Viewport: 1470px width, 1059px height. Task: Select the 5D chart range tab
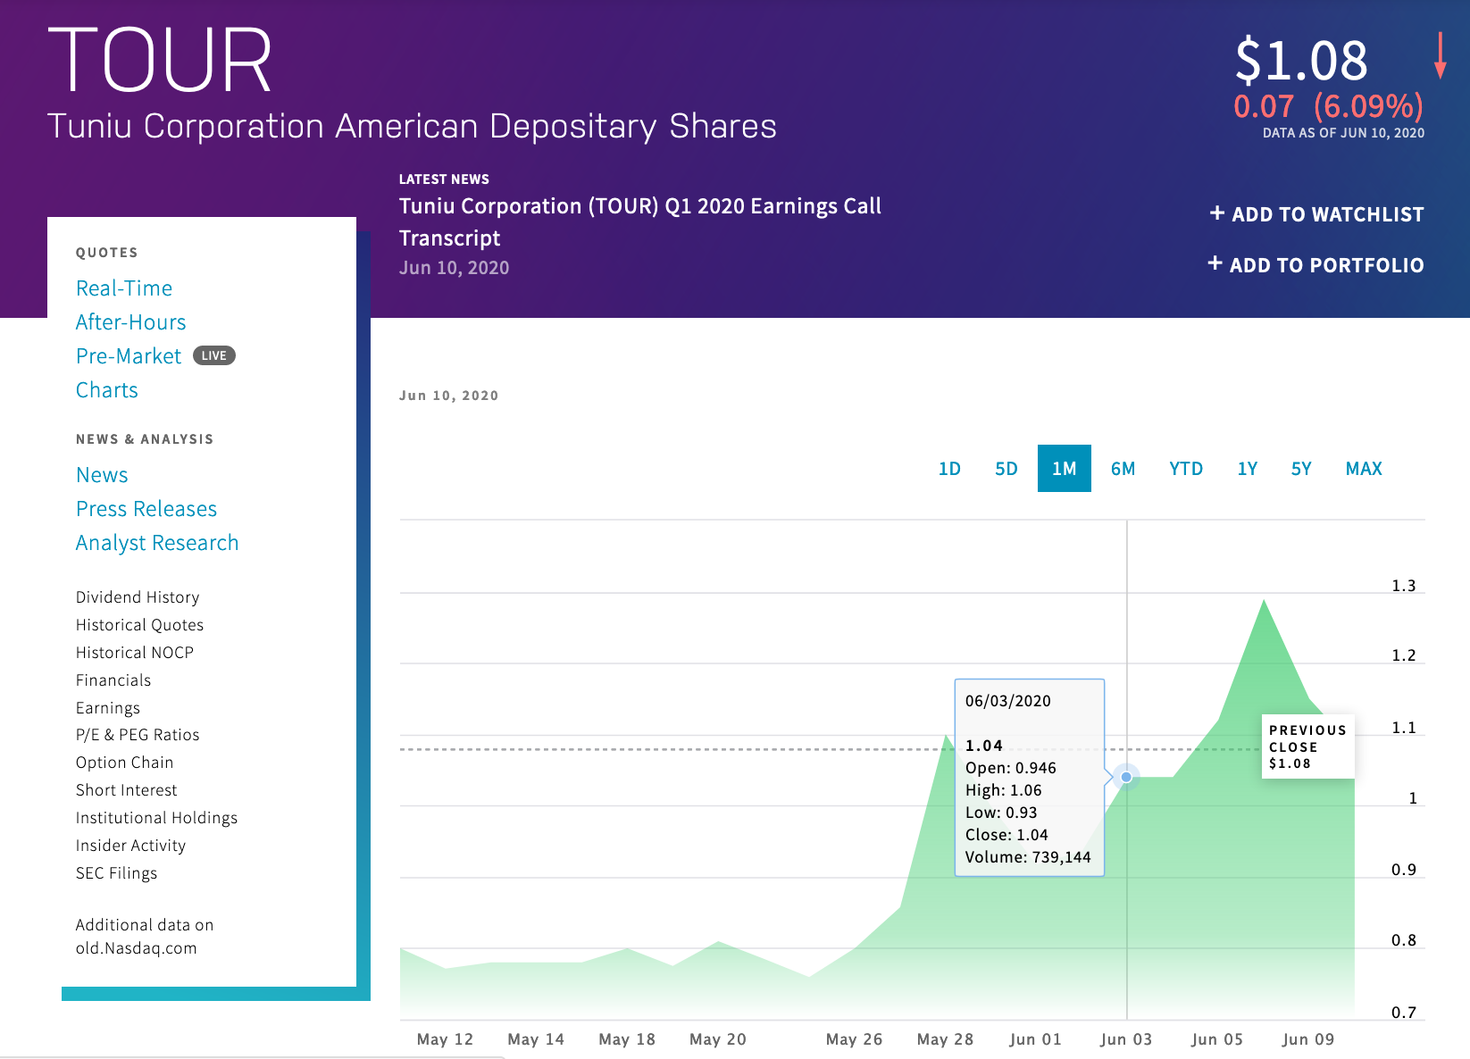pos(1006,469)
